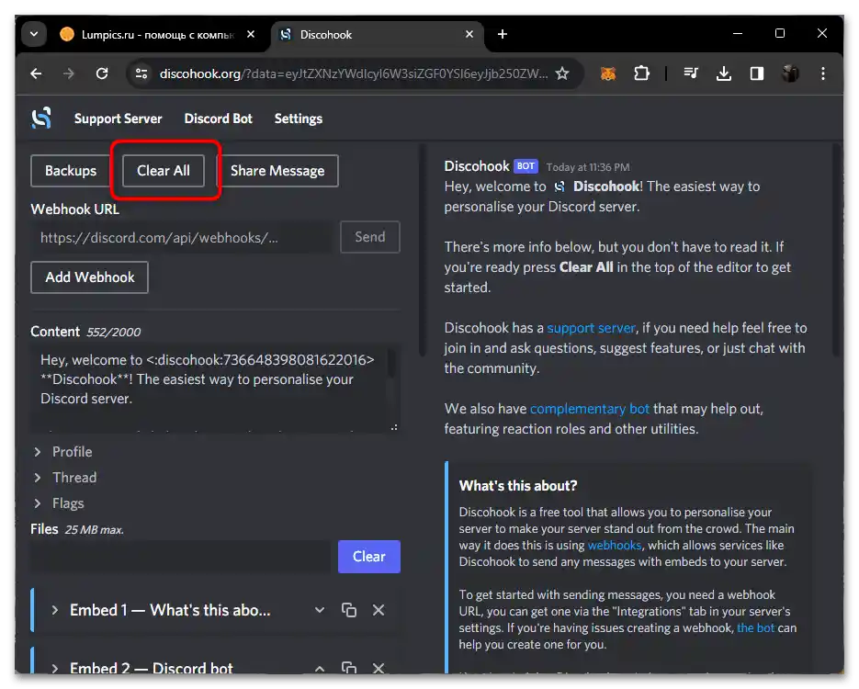Close the Lumpics.ru tab
This screenshot has height=689, width=859.
(251, 35)
